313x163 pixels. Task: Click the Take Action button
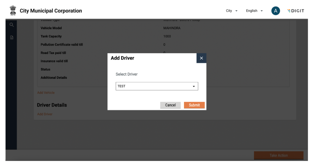click(278, 155)
